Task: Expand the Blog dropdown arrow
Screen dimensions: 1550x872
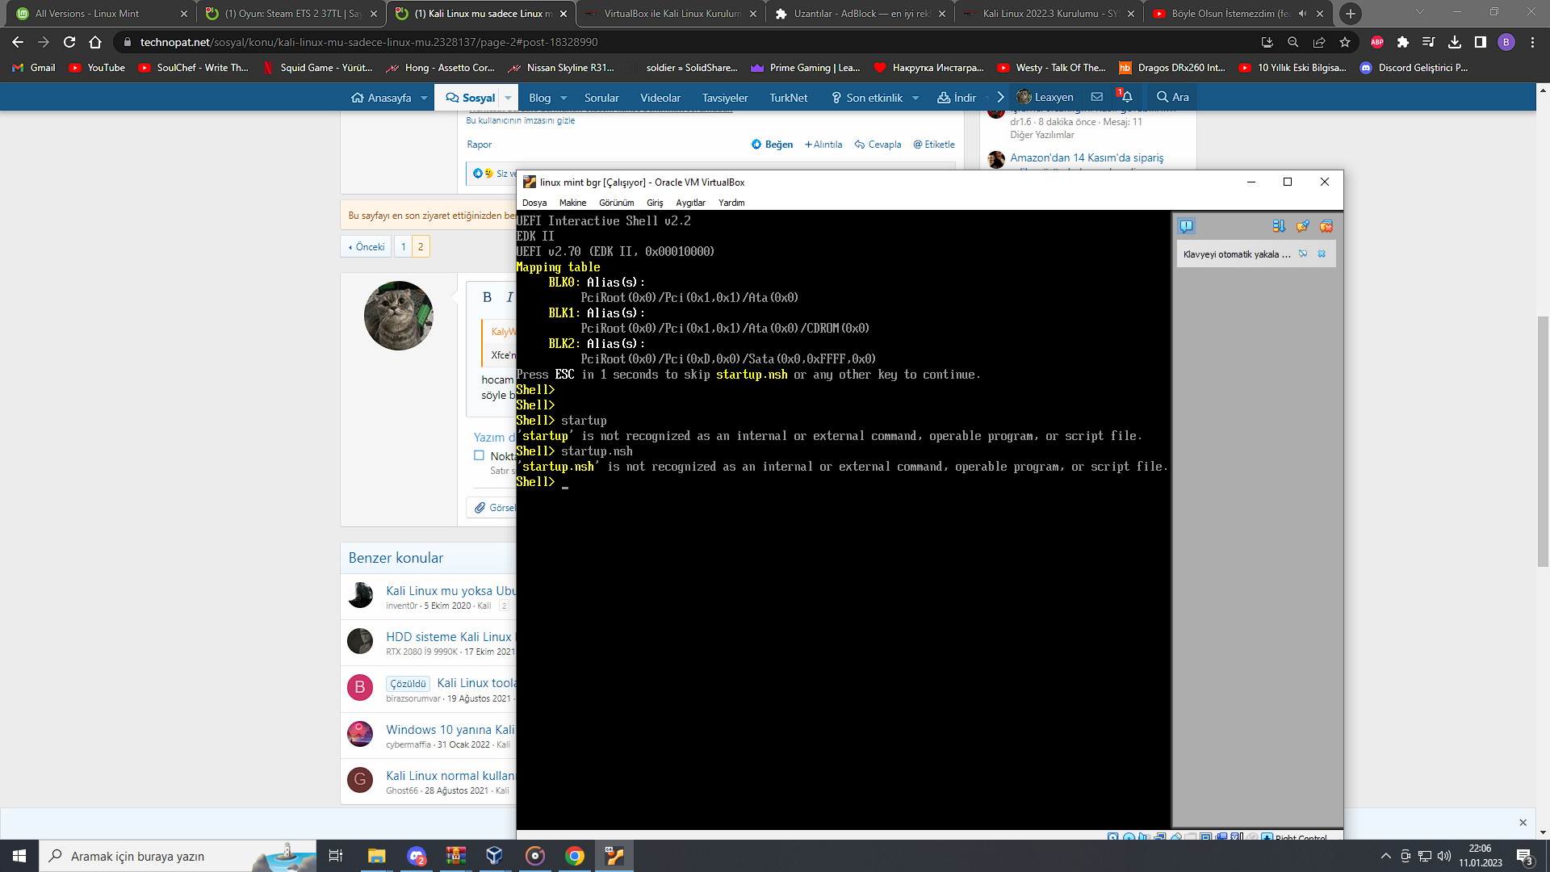Action: click(x=563, y=98)
